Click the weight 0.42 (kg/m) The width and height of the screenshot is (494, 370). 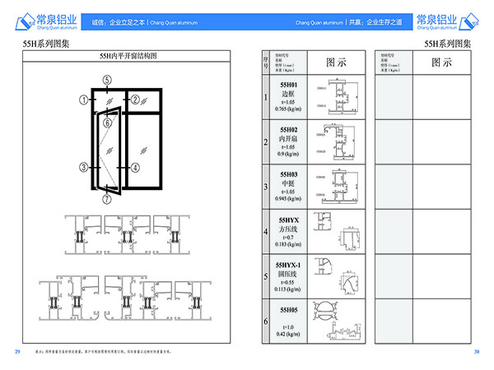tap(288, 334)
